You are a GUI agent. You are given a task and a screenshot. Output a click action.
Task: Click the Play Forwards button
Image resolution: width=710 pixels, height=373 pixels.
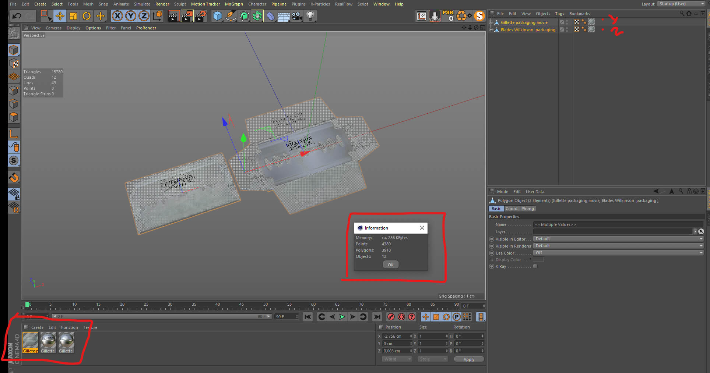(x=342, y=317)
